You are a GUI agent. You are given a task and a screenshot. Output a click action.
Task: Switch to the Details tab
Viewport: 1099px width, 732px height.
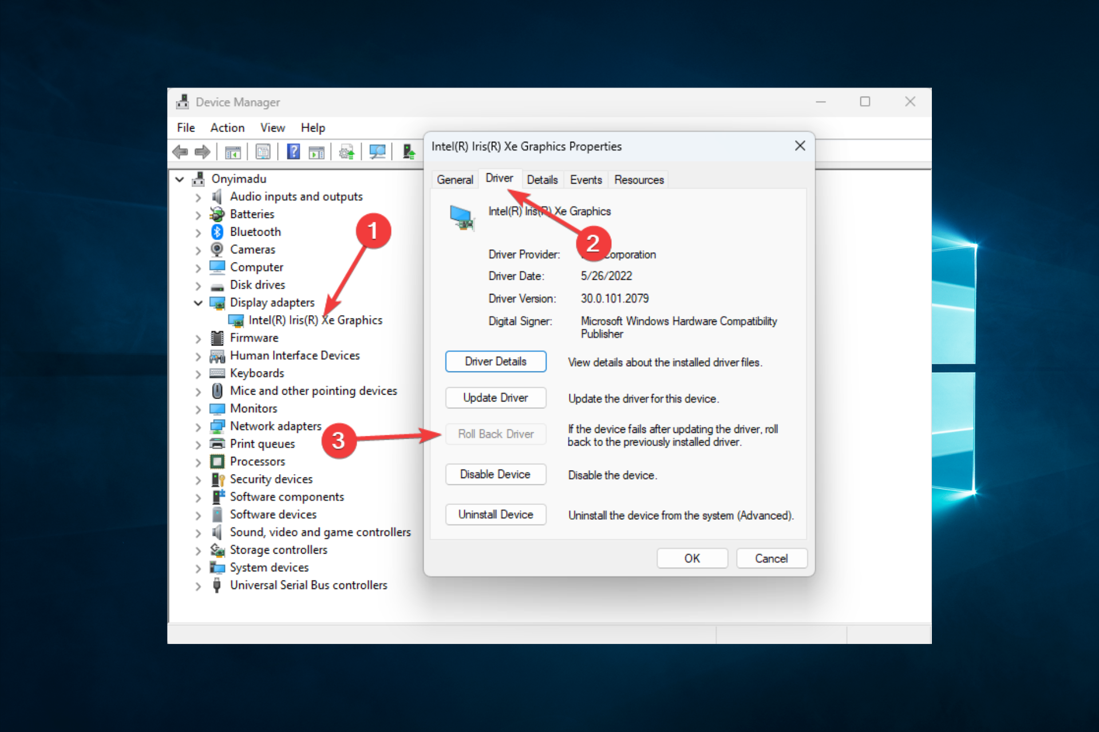coord(541,180)
